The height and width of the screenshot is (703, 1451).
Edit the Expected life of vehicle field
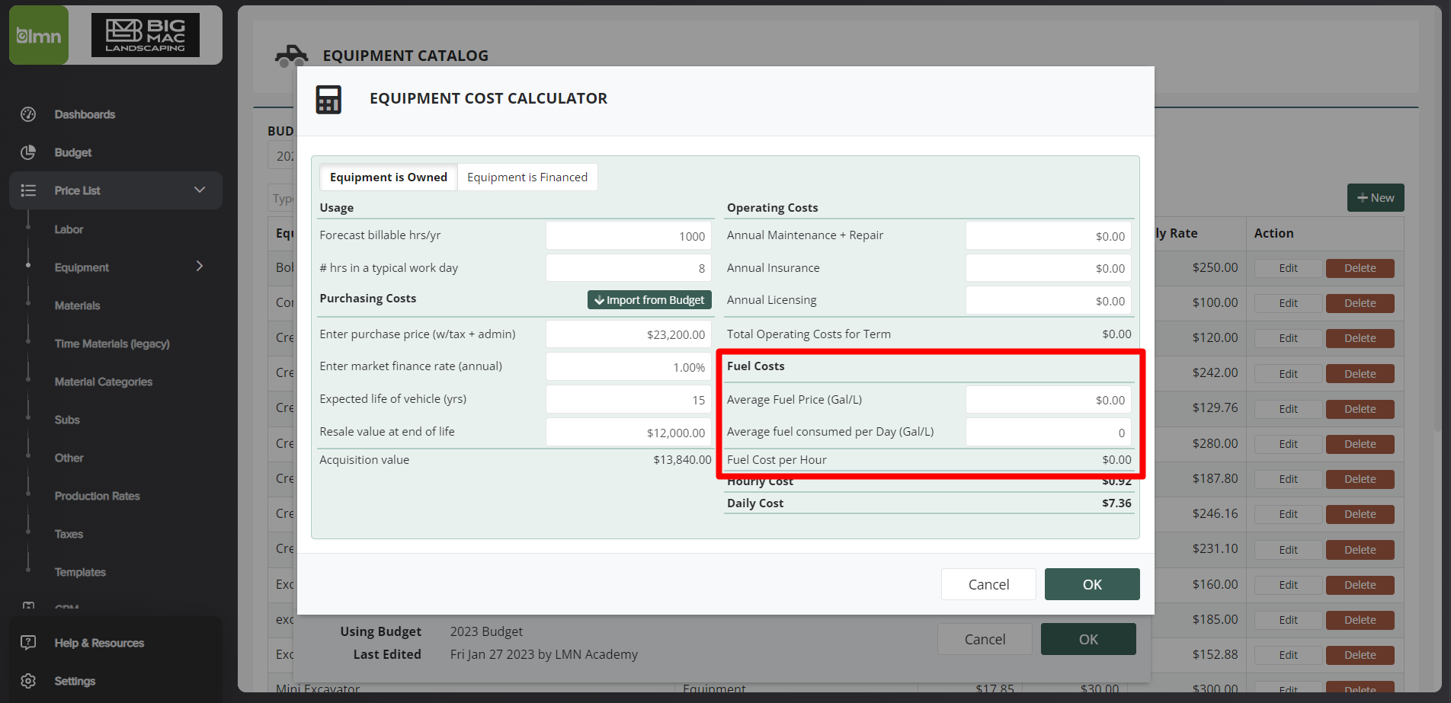(x=629, y=400)
